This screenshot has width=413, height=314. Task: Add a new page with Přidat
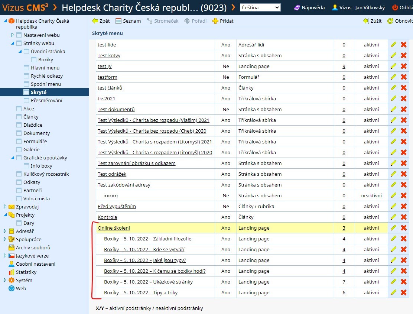pos(223,21)
